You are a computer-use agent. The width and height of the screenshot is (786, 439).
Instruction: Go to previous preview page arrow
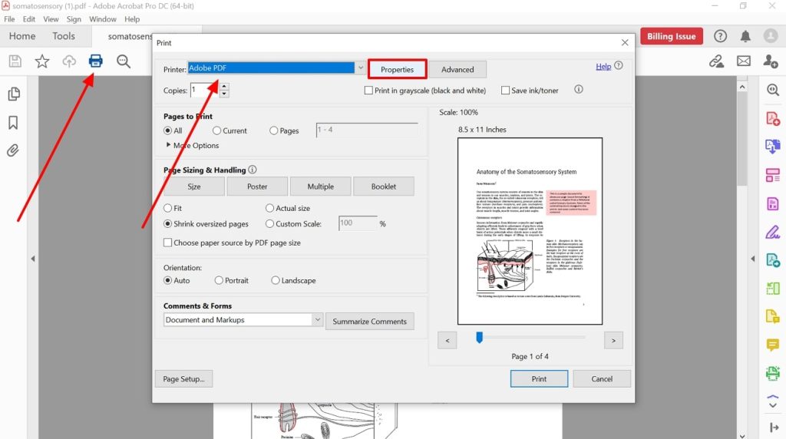click(447, 340)
